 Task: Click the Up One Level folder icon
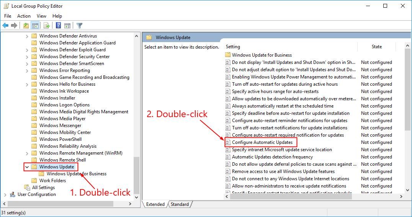pos(26,26)
